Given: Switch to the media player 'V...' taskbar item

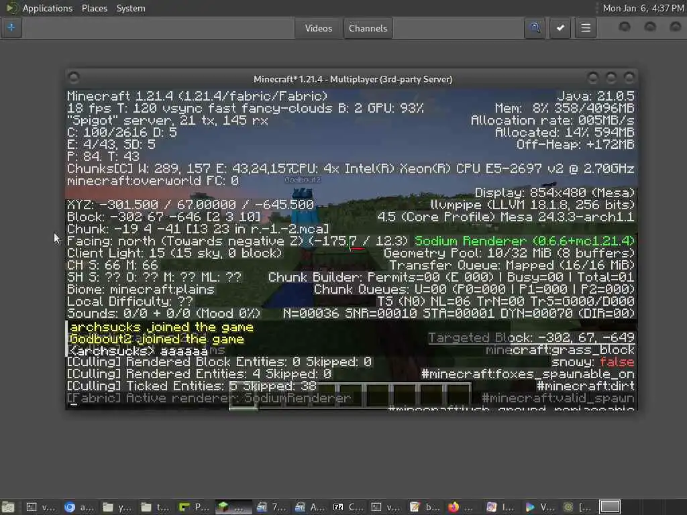Looking at the screenshot, I should pos(540,507).
